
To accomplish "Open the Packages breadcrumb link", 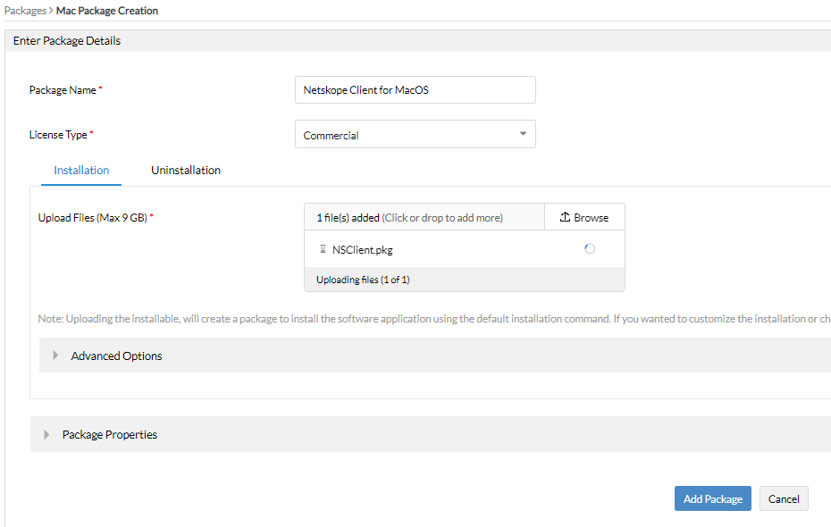I will click(x=26, y=10).
